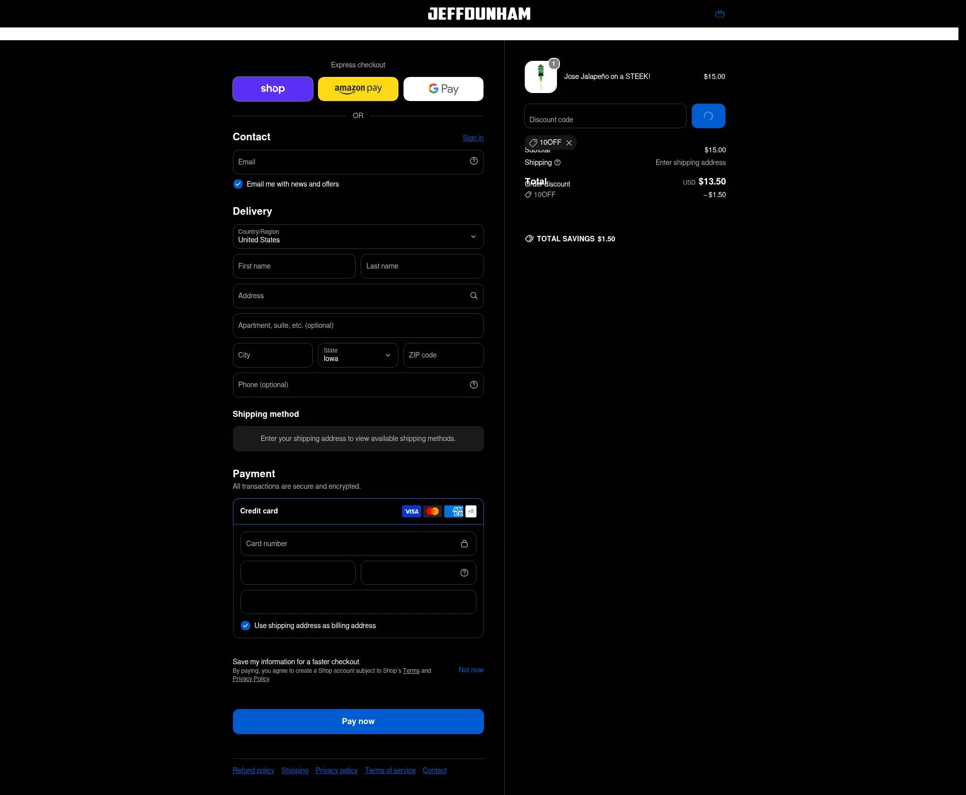Click the card number lock icon
This screenshot has width=966, height=795.
pos(464,544)
